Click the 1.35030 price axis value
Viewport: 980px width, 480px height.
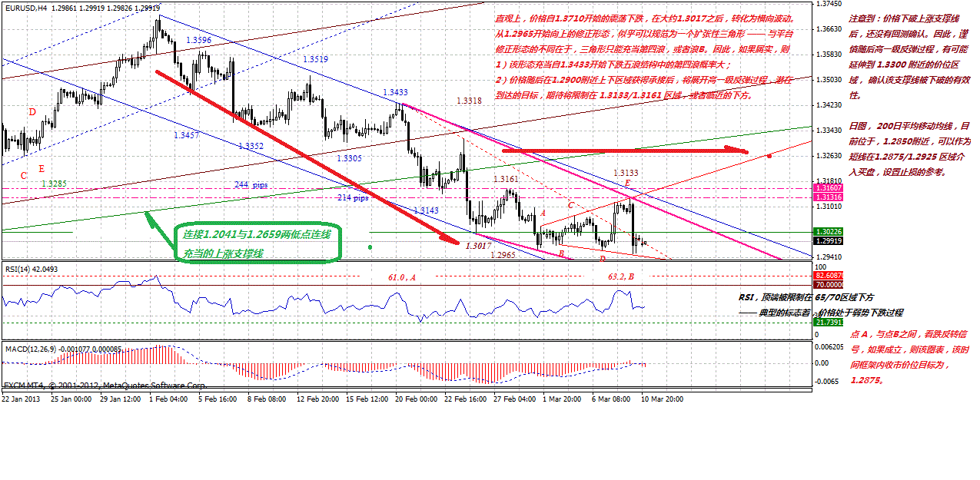[x=829, y=79]
